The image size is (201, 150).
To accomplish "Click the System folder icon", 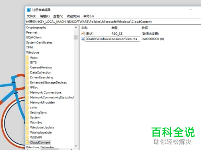I will coord(27,118).
